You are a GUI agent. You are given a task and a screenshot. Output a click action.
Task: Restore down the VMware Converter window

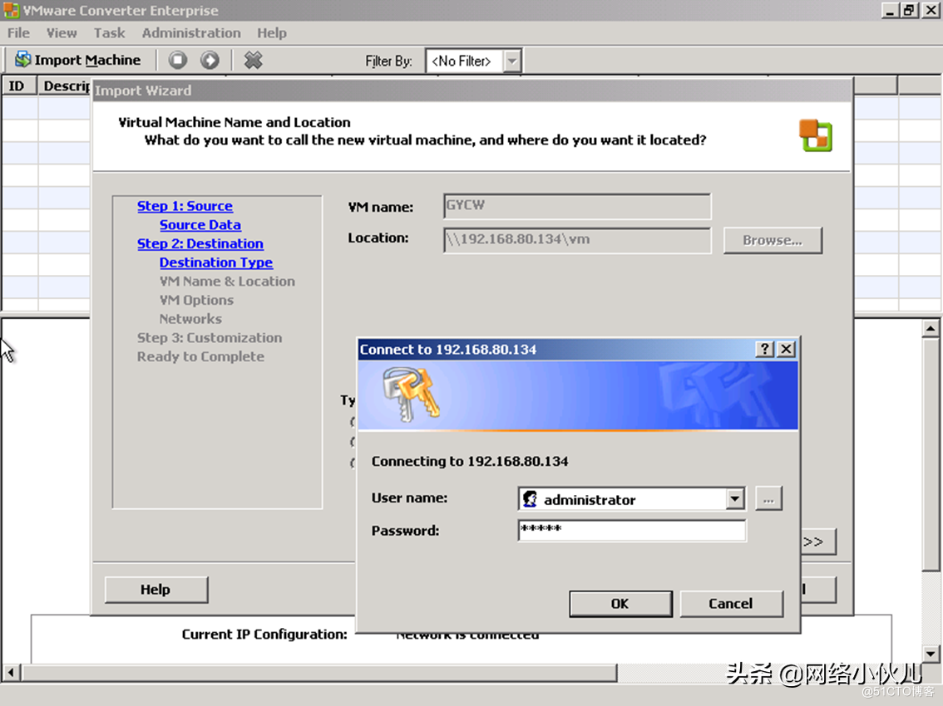click(909, 10)
